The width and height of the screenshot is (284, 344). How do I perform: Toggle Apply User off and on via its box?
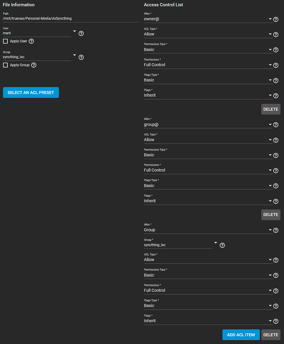point(5,41)
